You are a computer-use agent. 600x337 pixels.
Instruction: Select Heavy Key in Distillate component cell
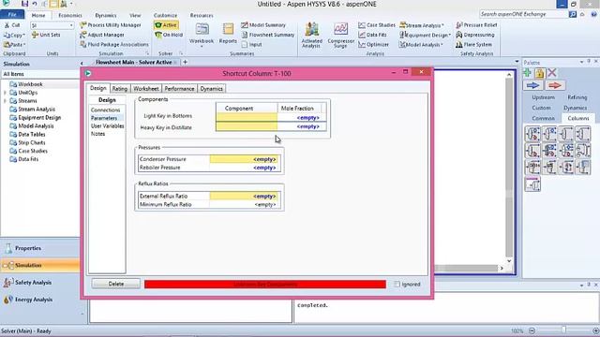coord(247,126)
